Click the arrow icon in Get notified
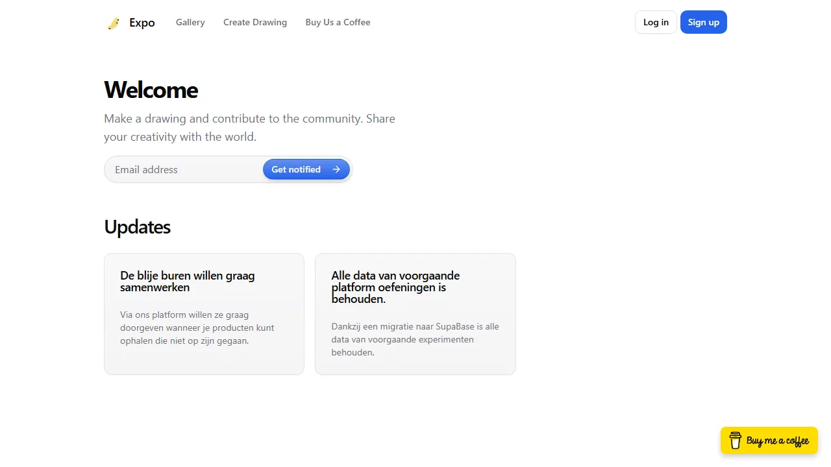Image resolution: width=831 pixels, height=467 pixels. point(336,169)
